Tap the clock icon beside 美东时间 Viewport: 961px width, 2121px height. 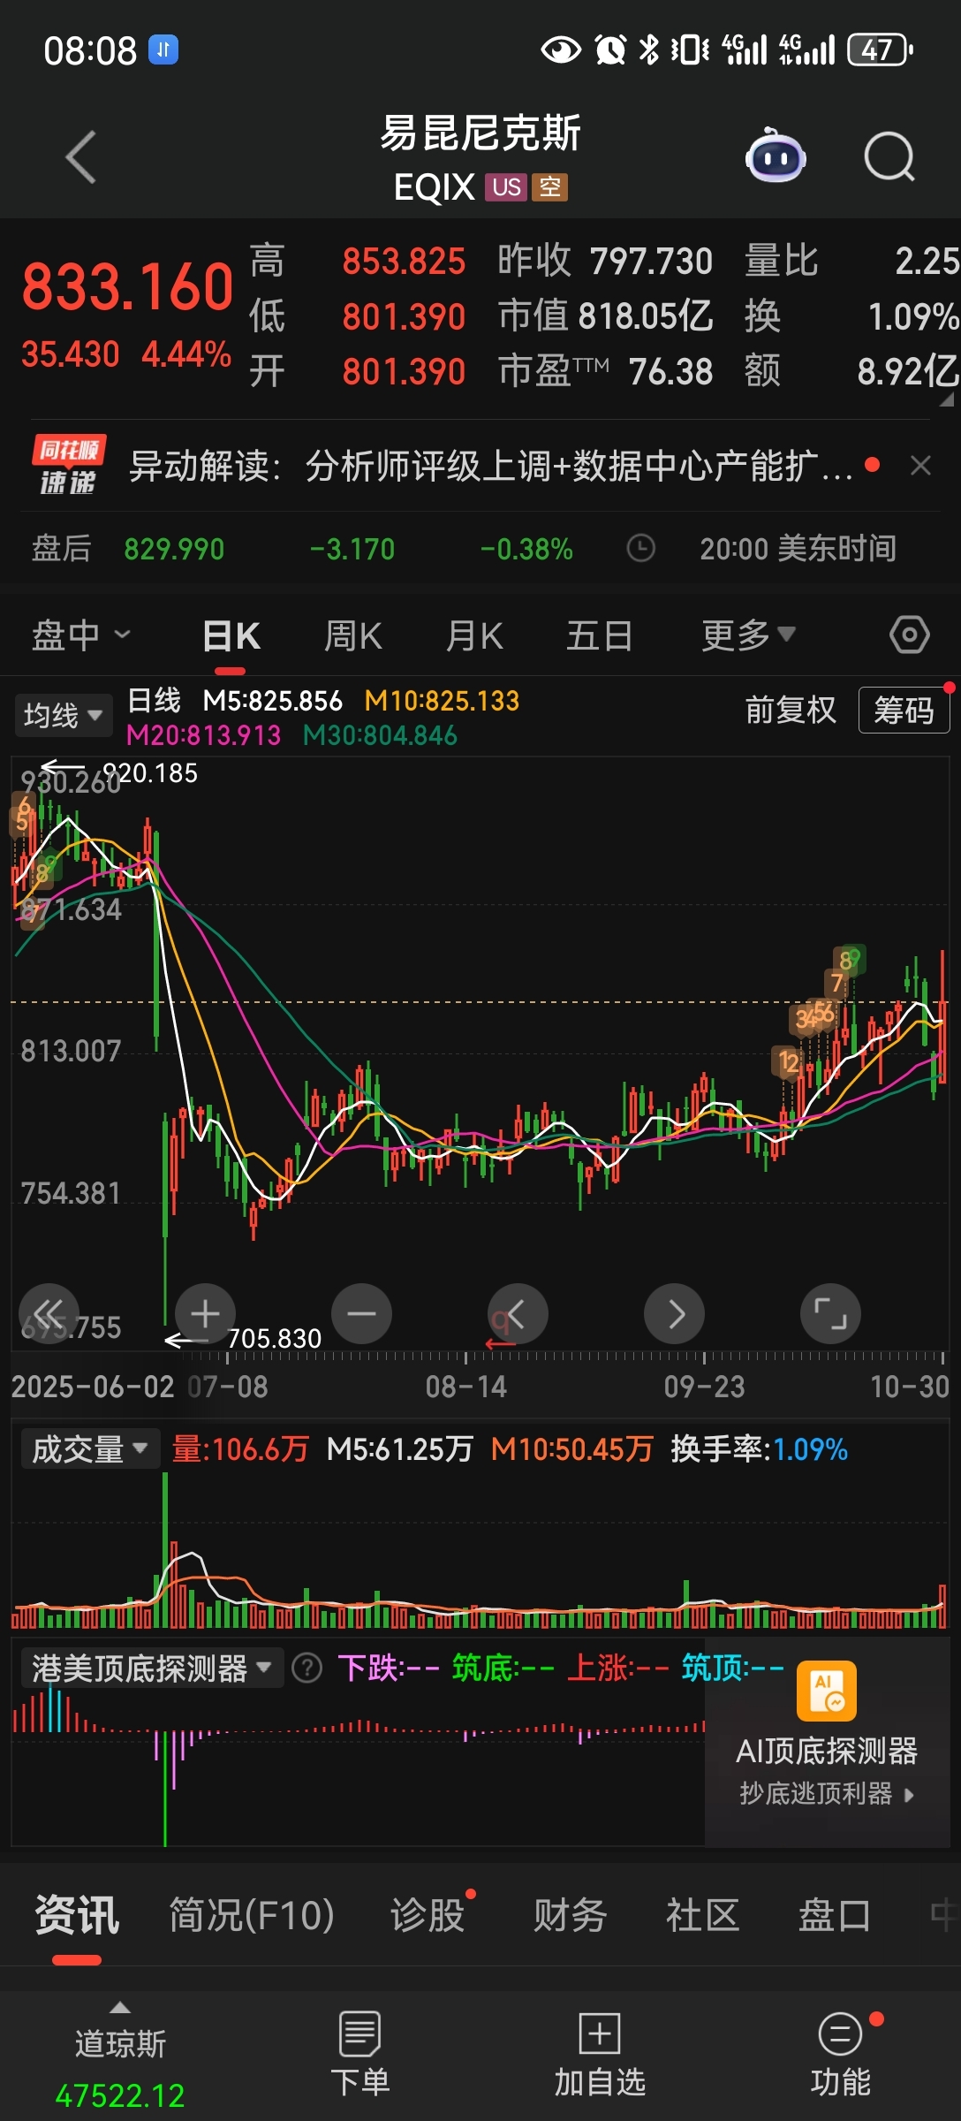[x=641, y=548]
